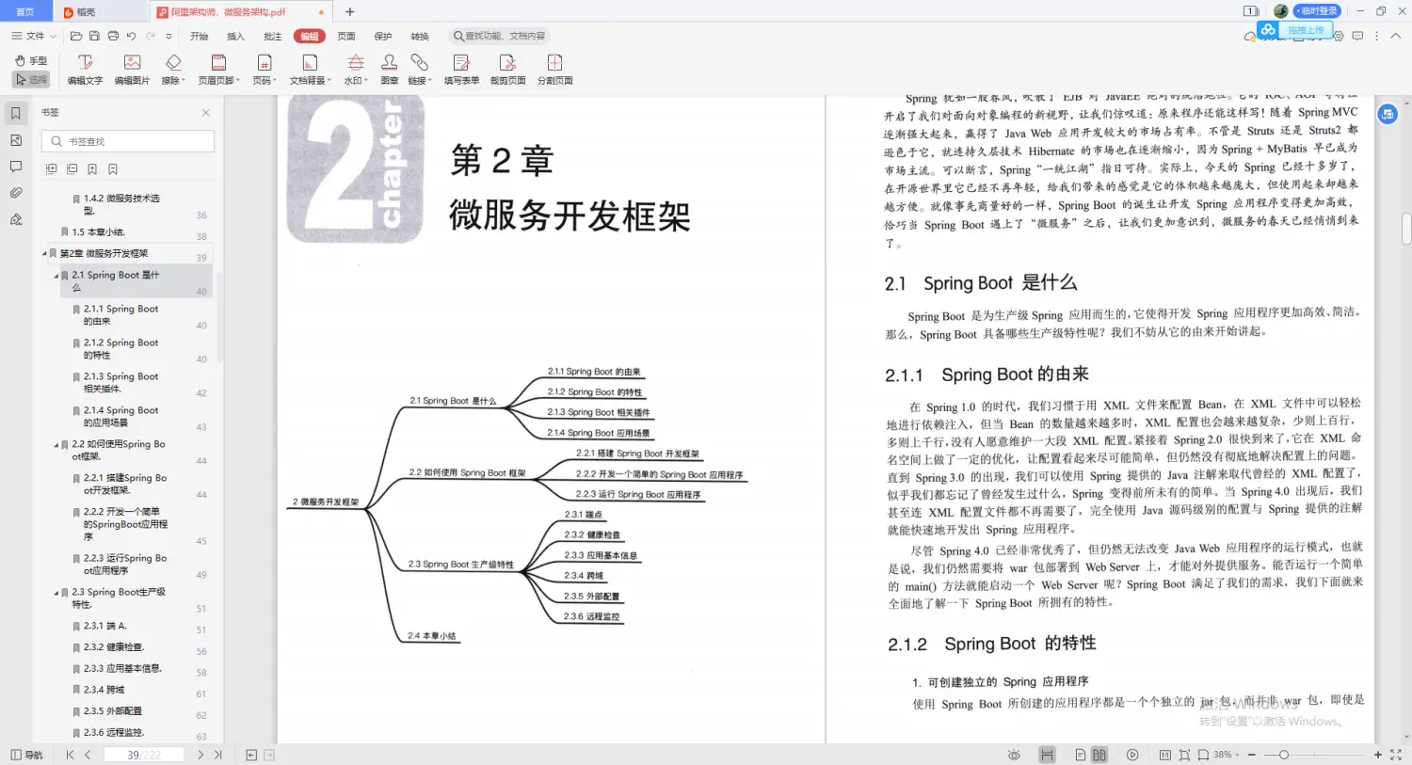Open the 链接 link dropdown
1412x765 pixels.
click(x=420, y=70)
